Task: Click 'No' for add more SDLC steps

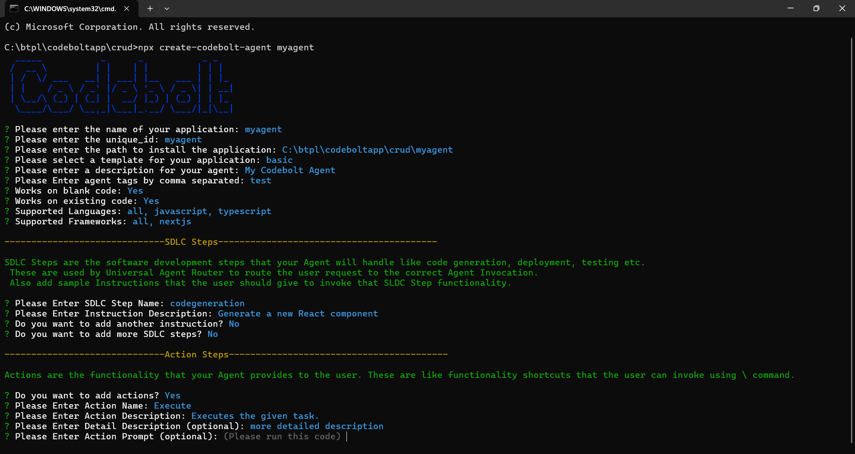Action: coord(212,334)
